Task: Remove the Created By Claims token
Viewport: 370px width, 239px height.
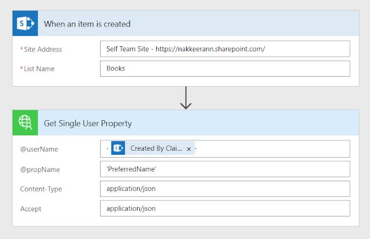Action: [x=189, y=149]
